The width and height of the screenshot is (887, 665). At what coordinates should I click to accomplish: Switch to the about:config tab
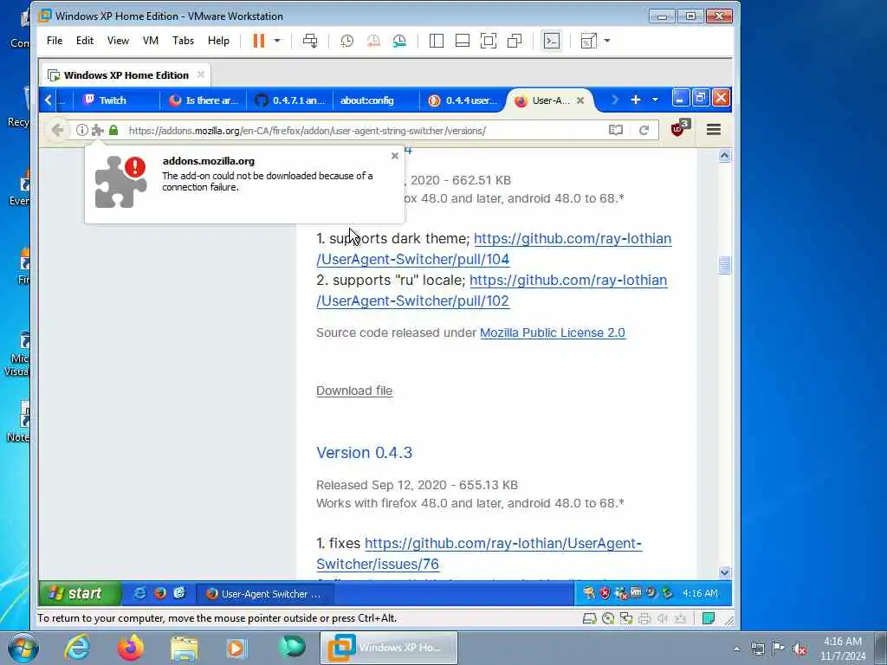(x=376, y=100)
